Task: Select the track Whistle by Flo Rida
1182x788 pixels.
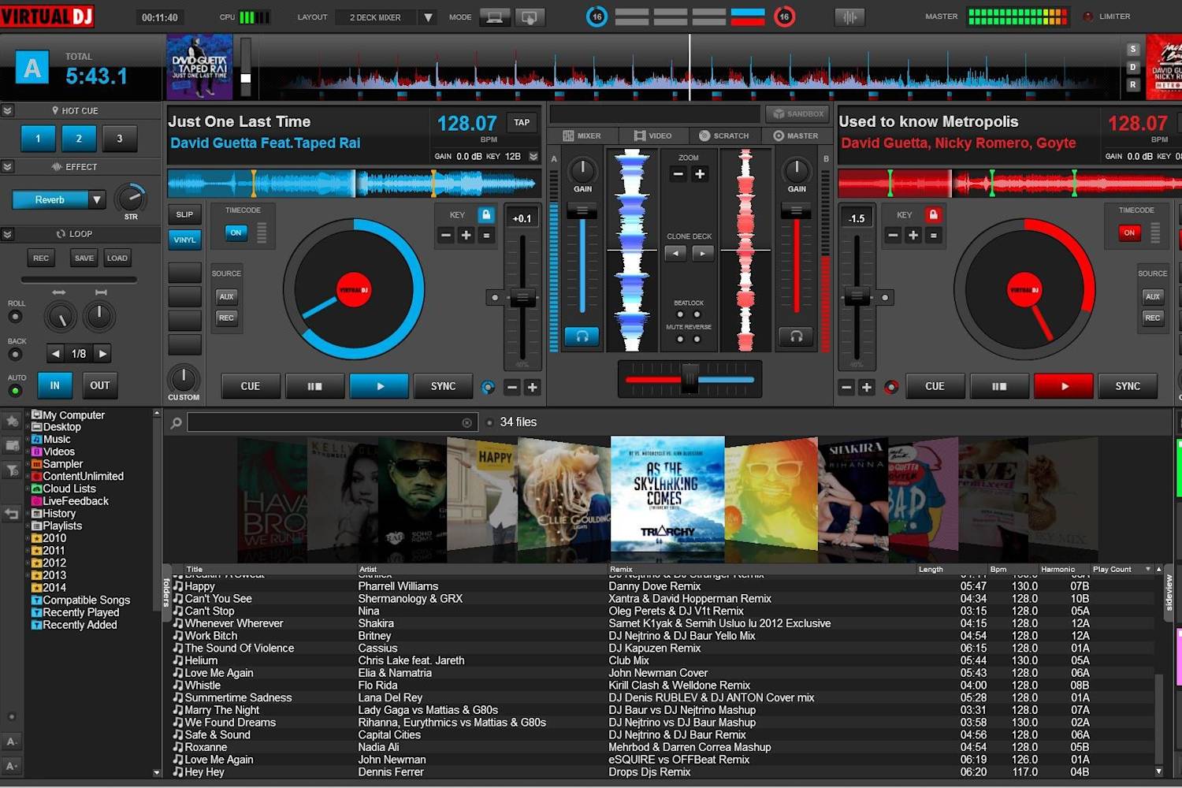Action: tap(203, 685)
